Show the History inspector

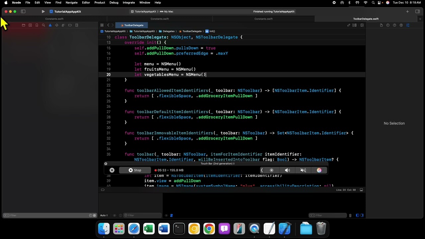click(x=388, y=25)
